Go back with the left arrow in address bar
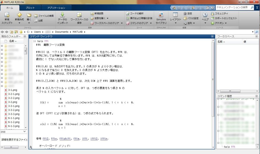 coord(2,32)
